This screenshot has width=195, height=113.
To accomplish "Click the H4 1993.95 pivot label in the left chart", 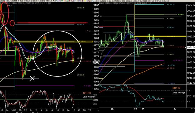I will click(x=81, y=8).
